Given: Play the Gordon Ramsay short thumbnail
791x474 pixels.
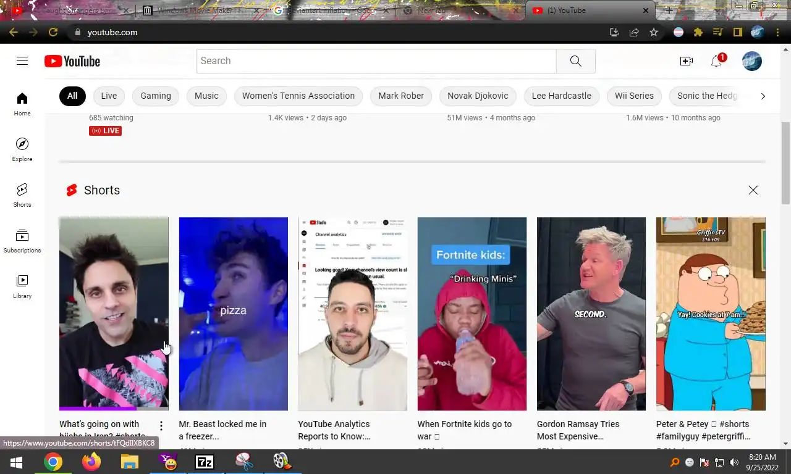Looking at the screenshot, I should click(x=591, y=314).
